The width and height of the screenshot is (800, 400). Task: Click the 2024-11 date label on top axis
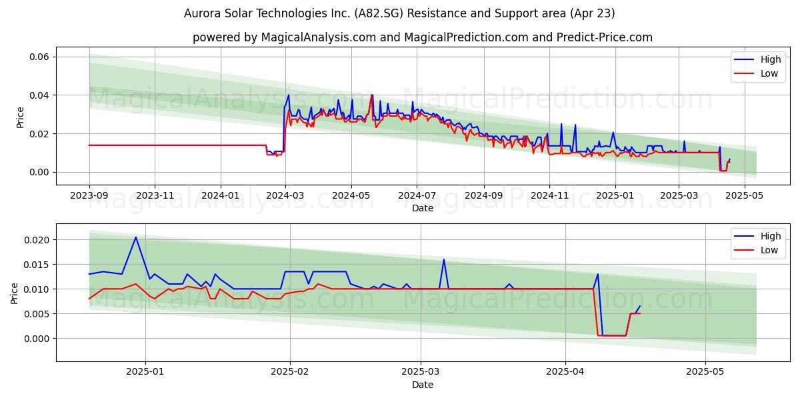pos(549,195)
